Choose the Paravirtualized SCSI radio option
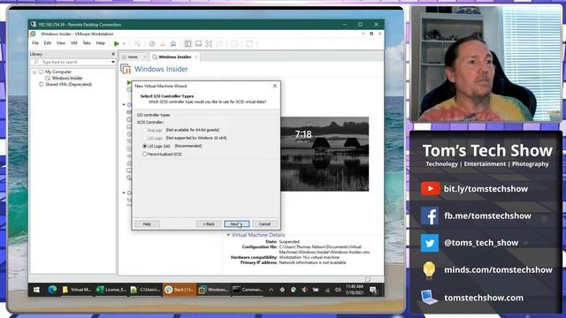The image size is (566, 318). 145,154
